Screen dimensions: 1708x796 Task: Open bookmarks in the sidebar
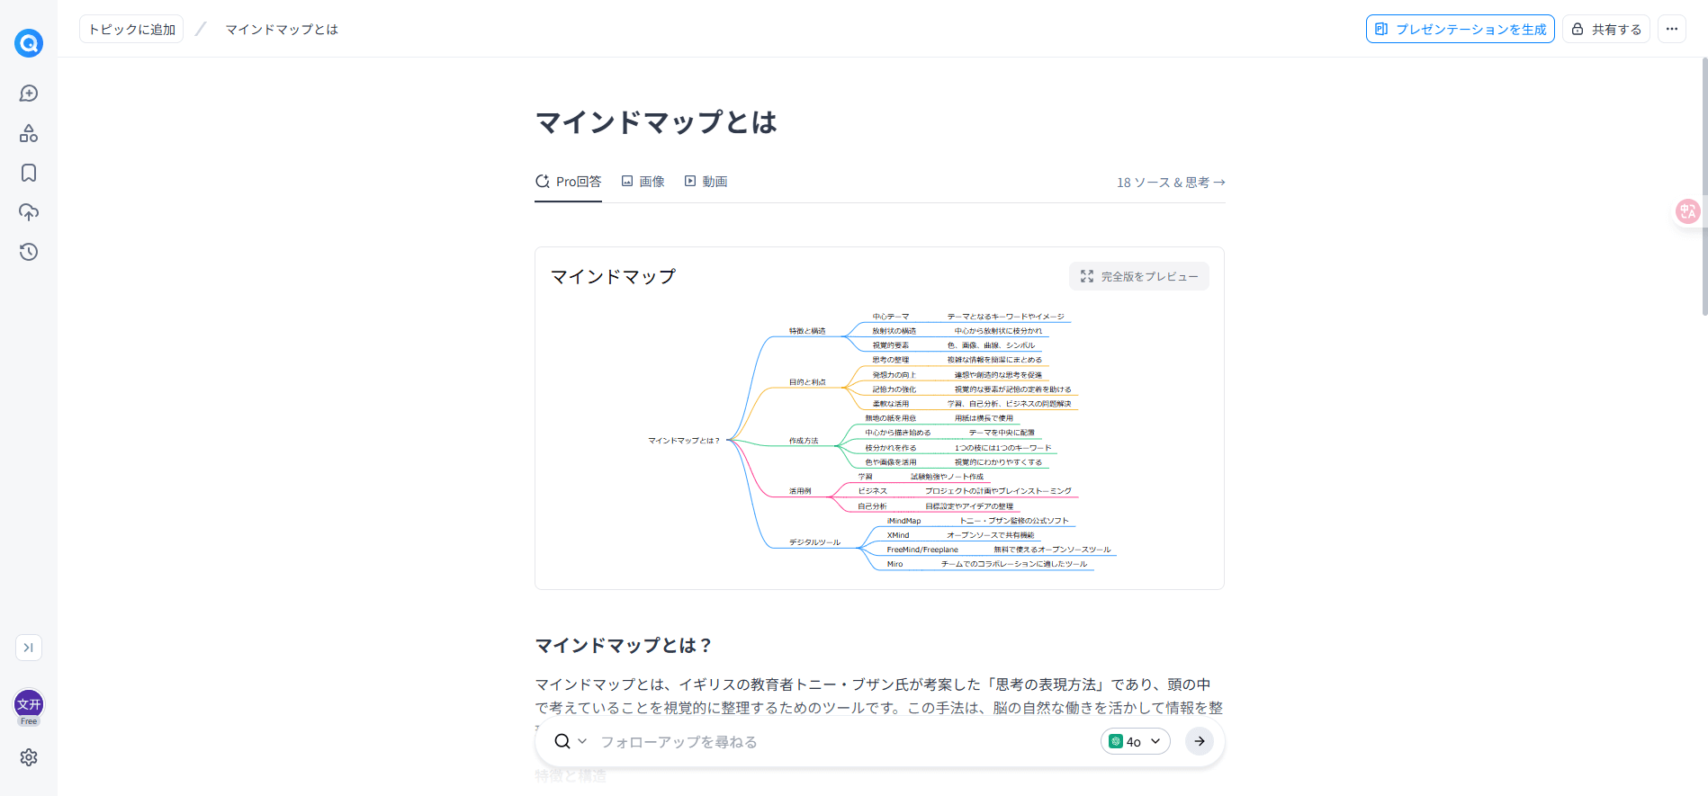[x=29, y=173]
